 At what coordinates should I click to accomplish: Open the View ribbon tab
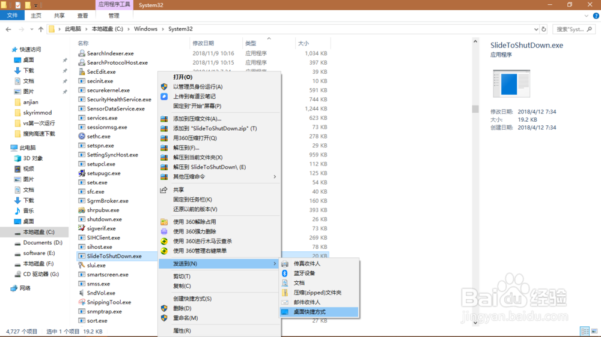pos(82,16)
